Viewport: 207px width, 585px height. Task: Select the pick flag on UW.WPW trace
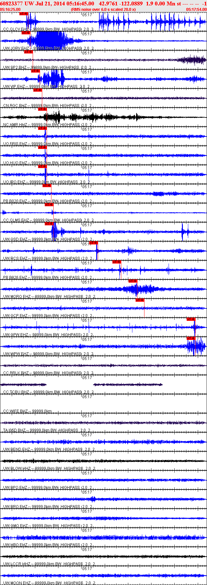(x=191, y=338)
